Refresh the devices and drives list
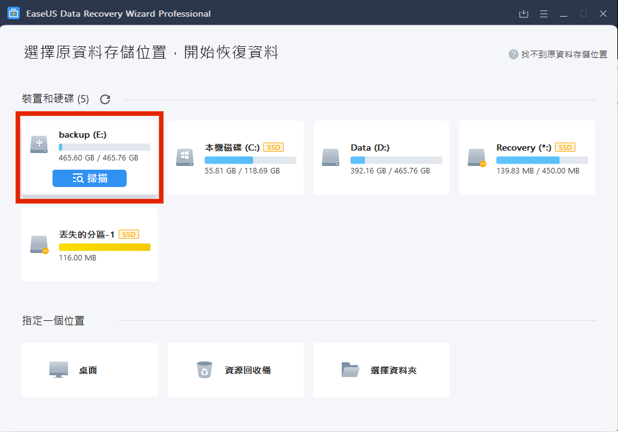Viewport: 618px width, 432px height. [105, 99]
